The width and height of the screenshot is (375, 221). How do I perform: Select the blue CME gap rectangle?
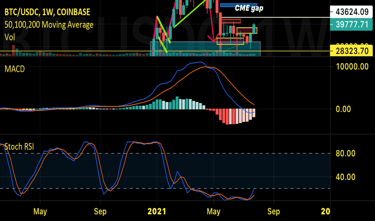[239, 5]
